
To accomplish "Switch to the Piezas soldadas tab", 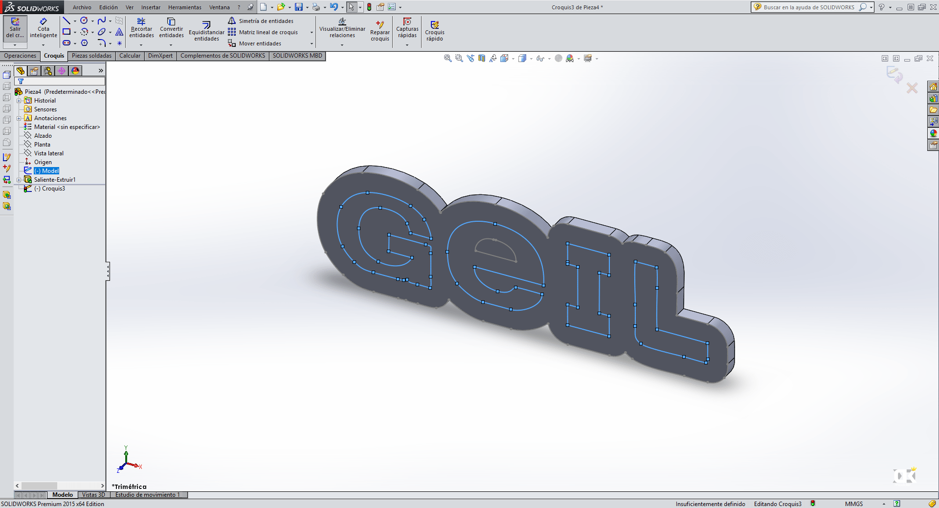I will (x=91, y=56).
